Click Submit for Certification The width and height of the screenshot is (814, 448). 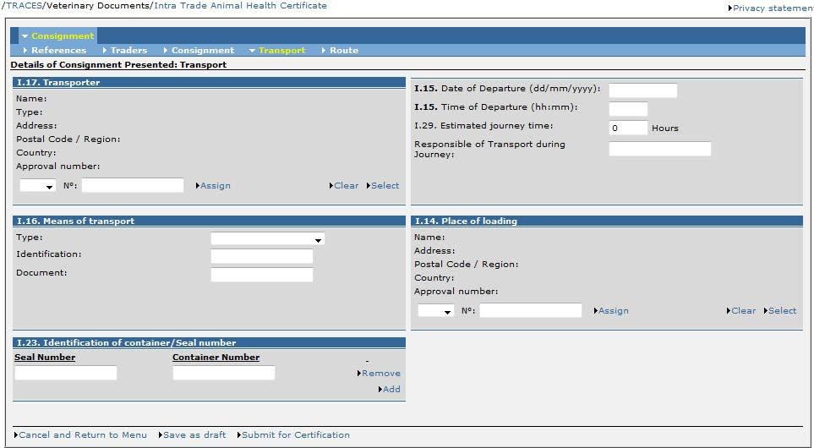295,435
